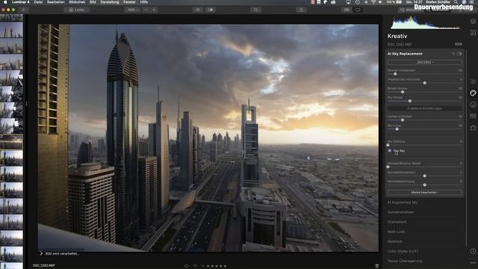Click the Himmelstemperatur slider handle
478x269 pixels.
click(x=425, y=176)
